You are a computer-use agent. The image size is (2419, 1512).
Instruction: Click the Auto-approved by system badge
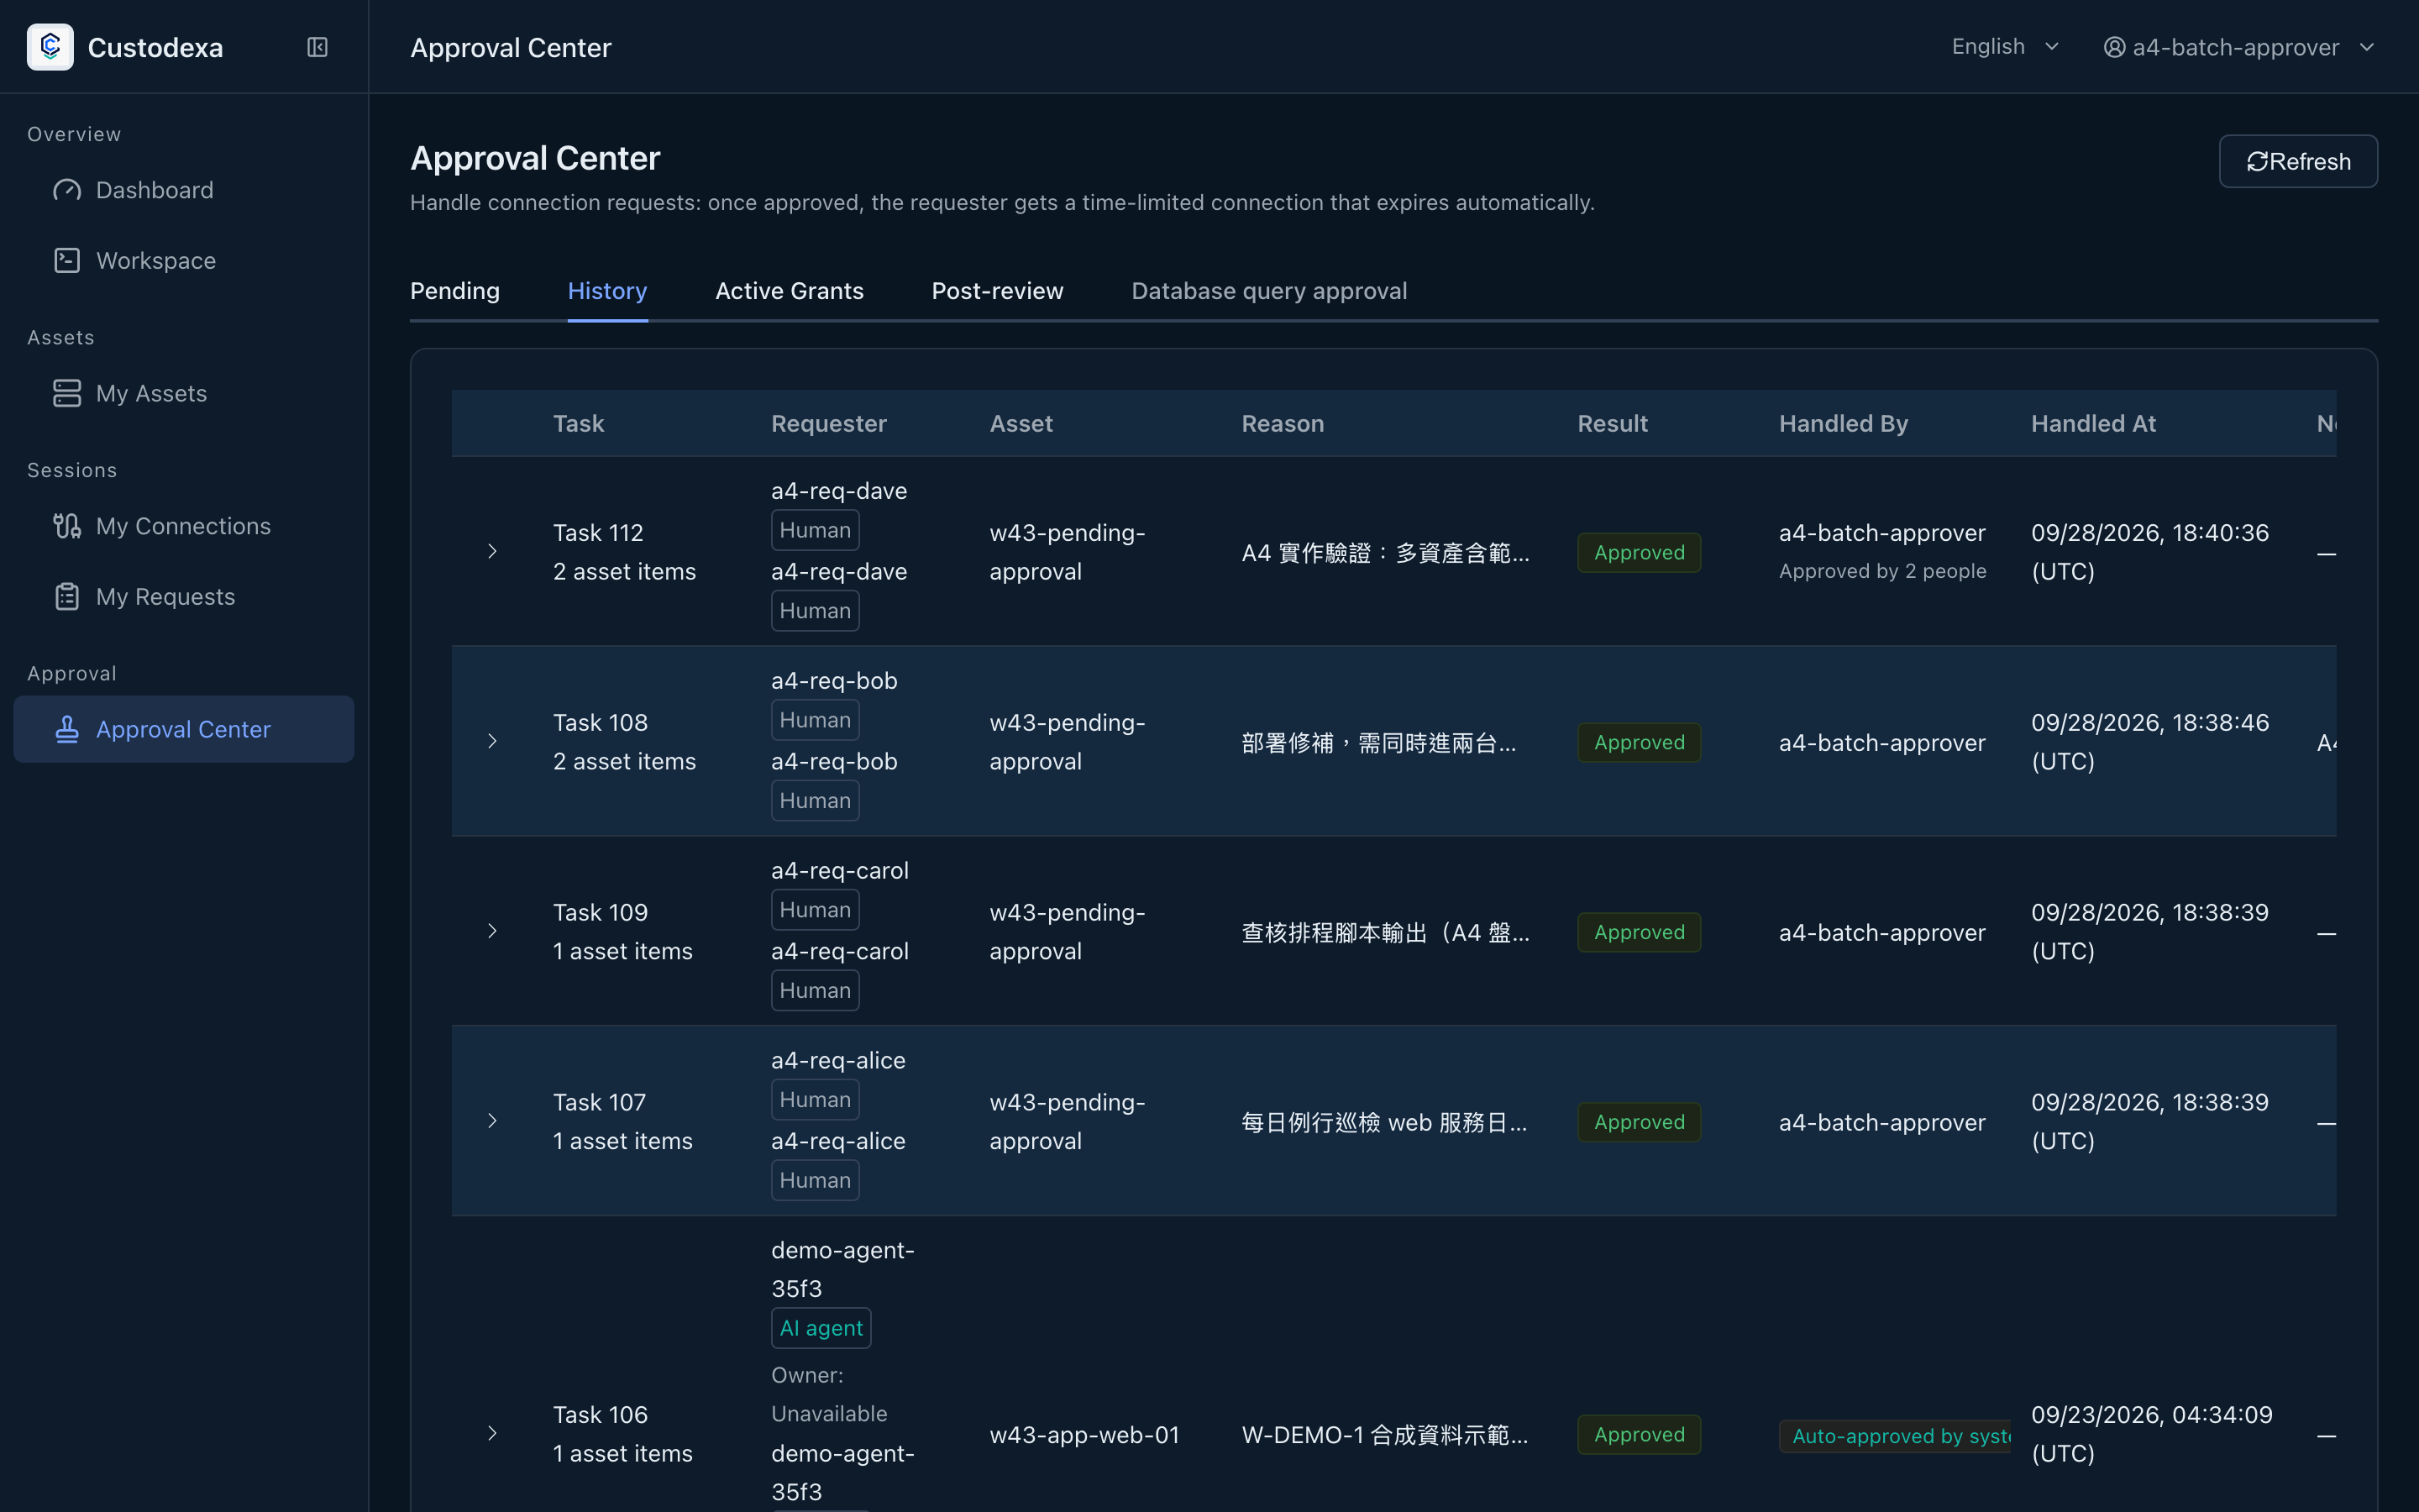click(1894, 1436)
